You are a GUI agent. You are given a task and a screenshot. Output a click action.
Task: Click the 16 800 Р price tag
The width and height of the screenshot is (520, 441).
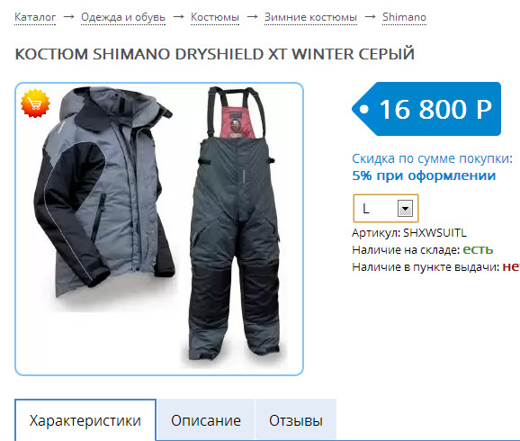[x=426, y=109]
